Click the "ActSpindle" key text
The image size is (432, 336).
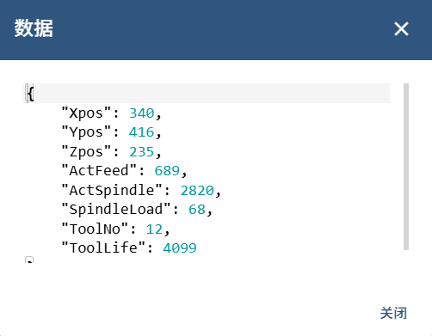point(112,191)
